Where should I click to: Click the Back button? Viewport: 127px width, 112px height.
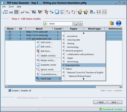[x=100, y=102]
